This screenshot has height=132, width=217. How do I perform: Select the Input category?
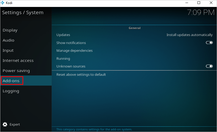26,50
